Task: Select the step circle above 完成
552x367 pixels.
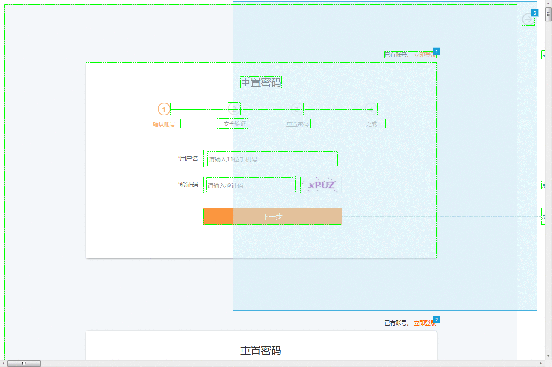Action: click(371, 109)
